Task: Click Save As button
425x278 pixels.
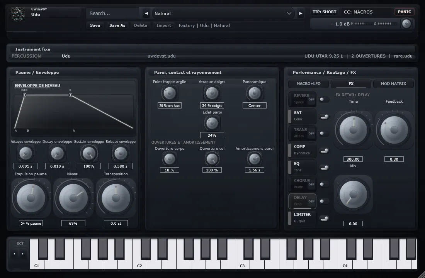Action: [117, 25]
